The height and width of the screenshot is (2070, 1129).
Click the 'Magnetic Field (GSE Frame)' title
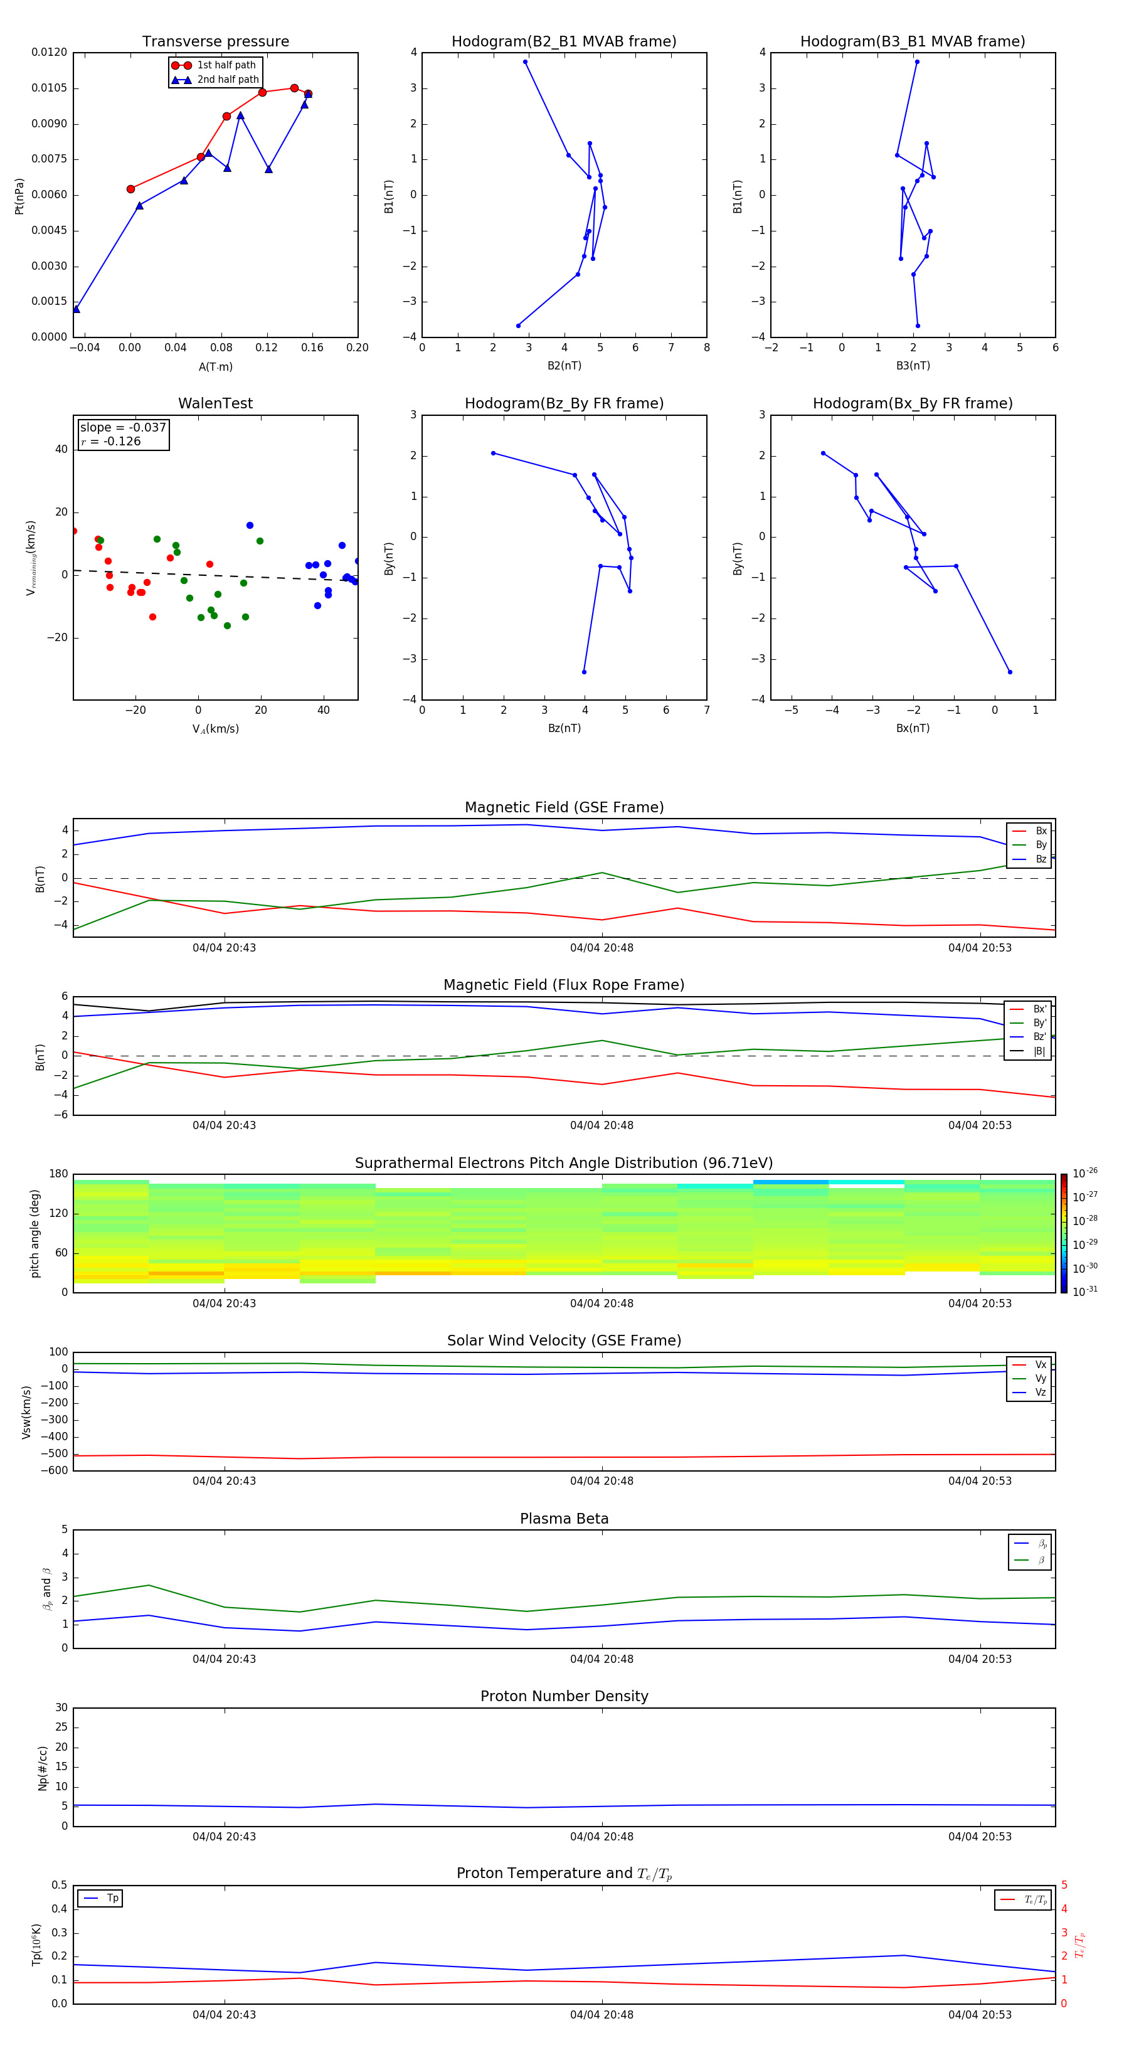tap(564, 807)
